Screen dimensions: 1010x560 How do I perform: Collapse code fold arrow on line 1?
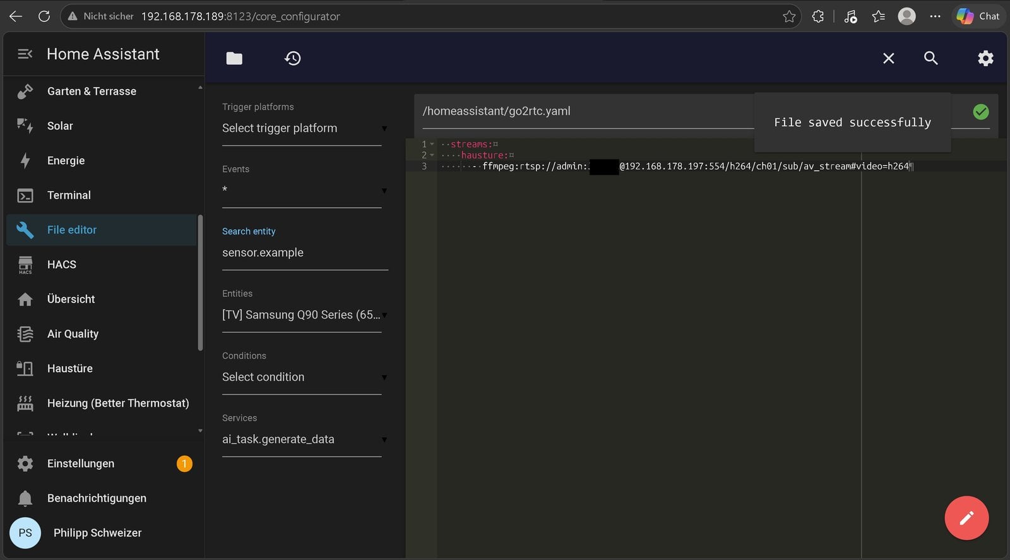click(x=432, y=144)
